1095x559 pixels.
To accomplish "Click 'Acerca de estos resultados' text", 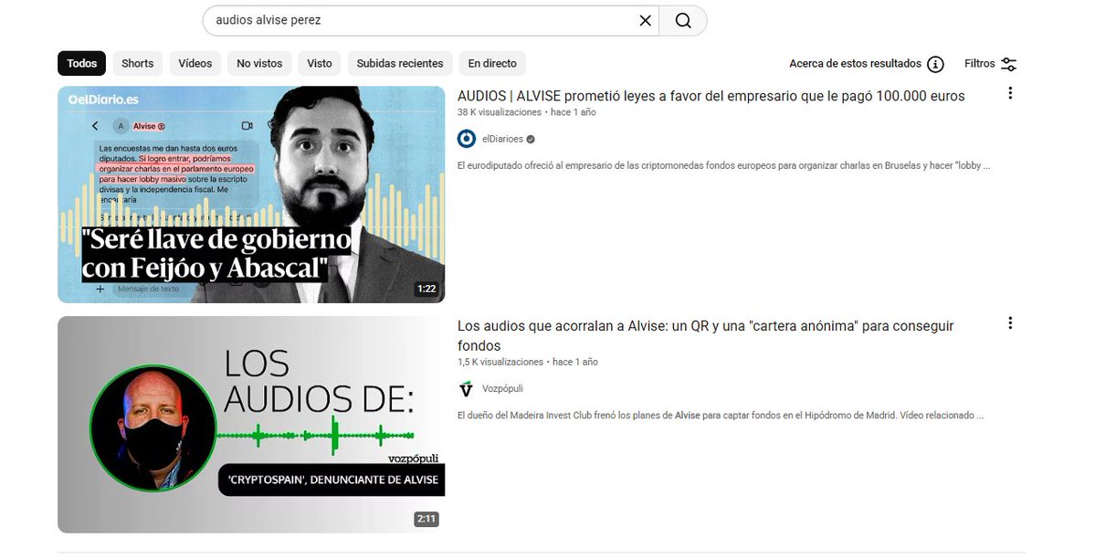I will coord(855,64).
